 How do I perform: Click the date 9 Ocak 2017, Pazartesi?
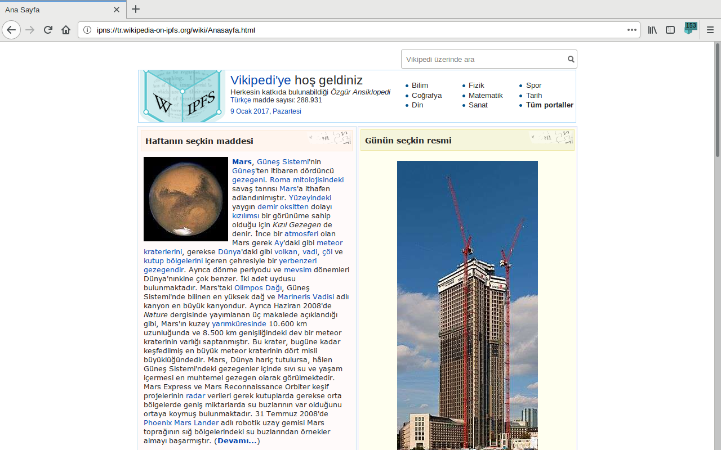pos(266,111)
